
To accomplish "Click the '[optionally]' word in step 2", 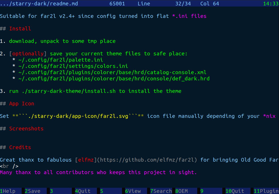I will click(x=28, y=54).
